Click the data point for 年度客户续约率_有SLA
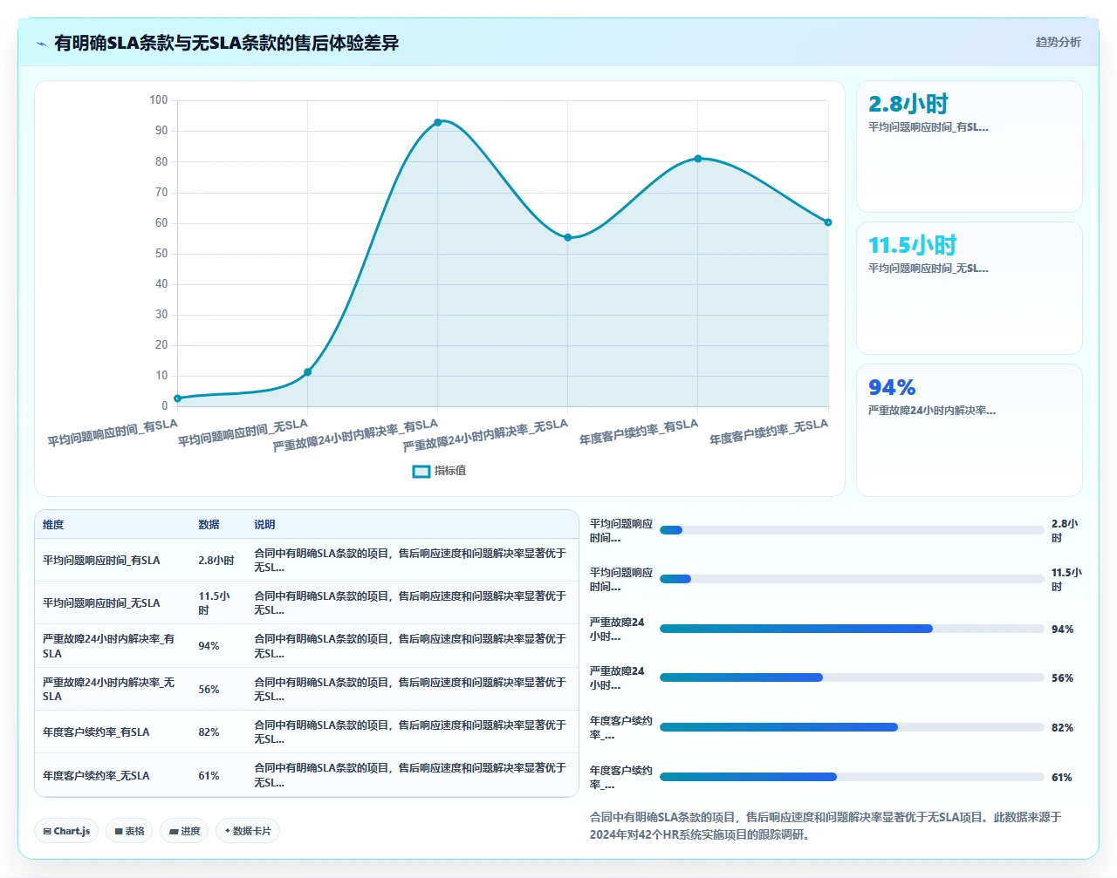Image resolution: width=1117 pixels, height=878 pixels. point(698,159)
